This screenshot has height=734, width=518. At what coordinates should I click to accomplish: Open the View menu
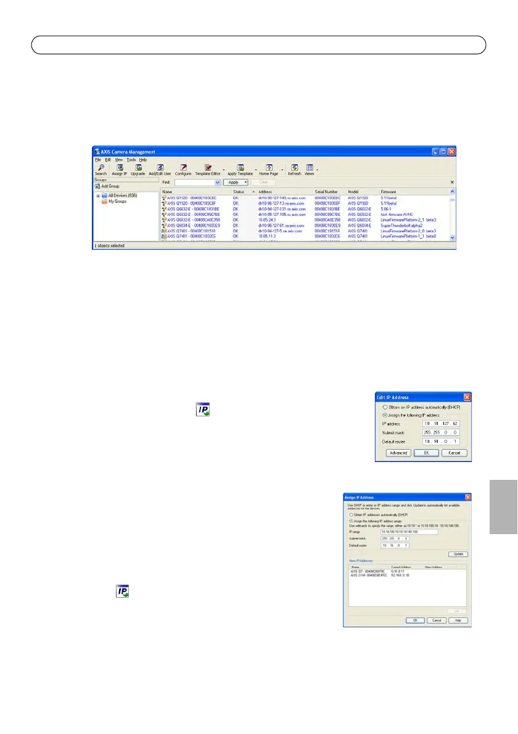point(119,160)
